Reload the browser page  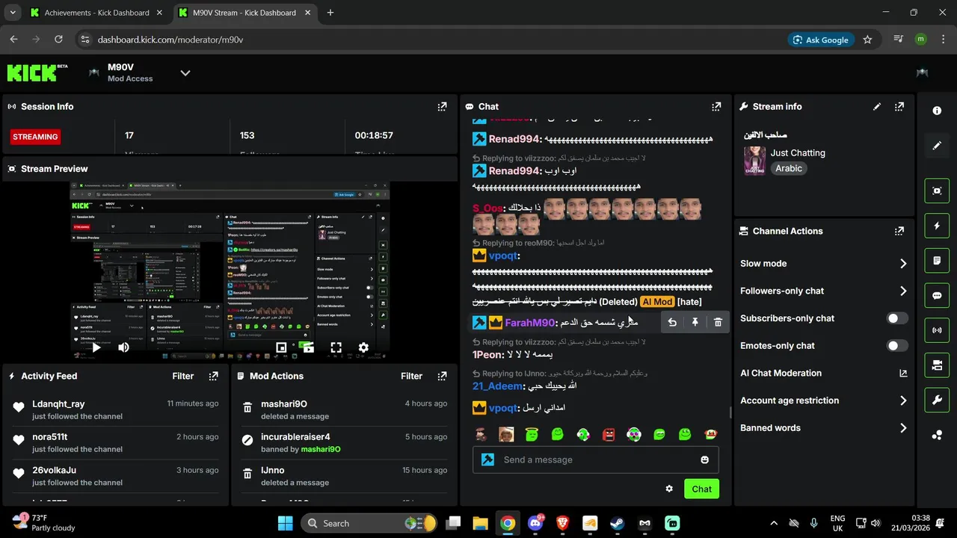pos(58,40)
